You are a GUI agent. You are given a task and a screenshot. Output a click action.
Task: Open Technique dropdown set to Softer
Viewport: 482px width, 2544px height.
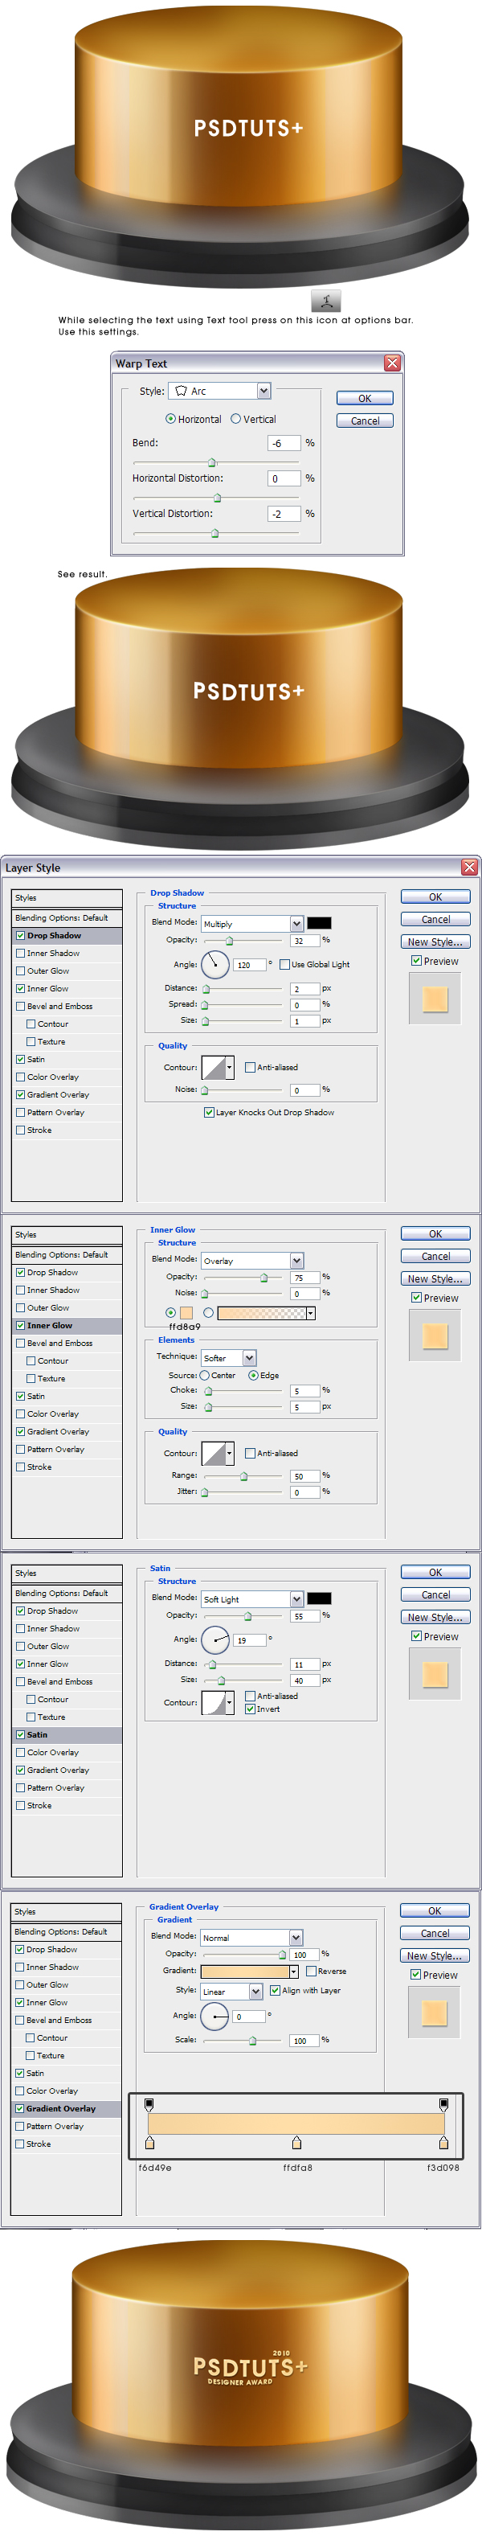(x=229, y=1358)
